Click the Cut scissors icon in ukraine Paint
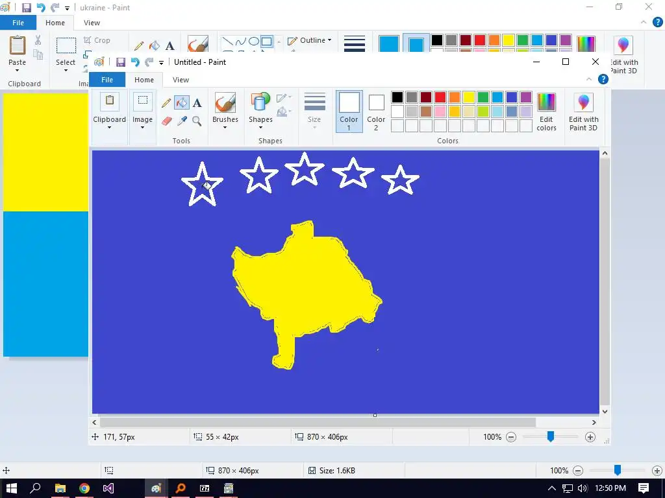This screenshot has height=498, width=665. coord(38,40)
